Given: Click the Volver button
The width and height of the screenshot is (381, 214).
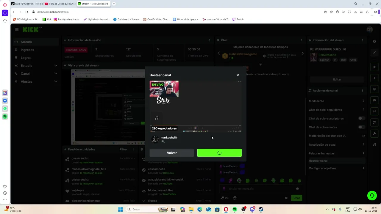Looking at the screenshot, I should click(172, 153).
